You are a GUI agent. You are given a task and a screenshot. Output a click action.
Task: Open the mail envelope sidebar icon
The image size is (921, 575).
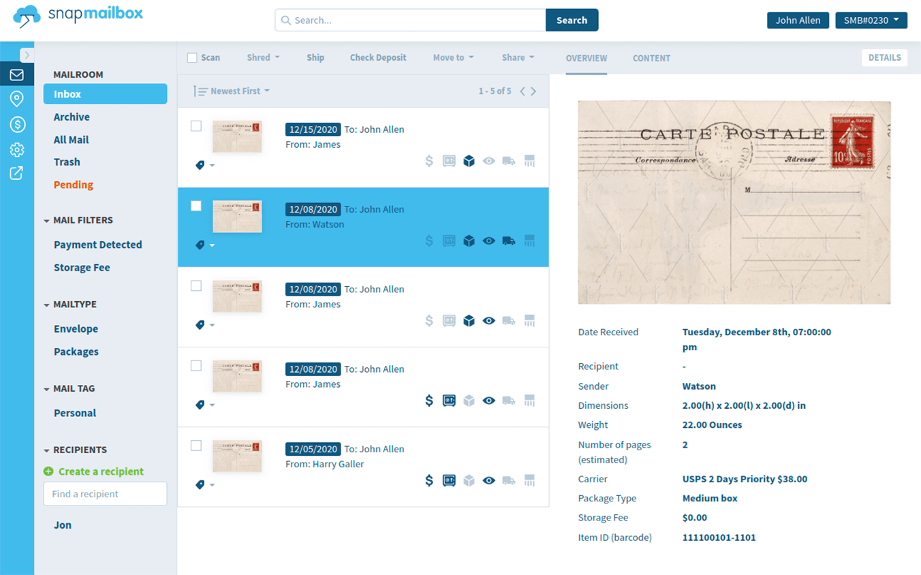pos(17,75)
